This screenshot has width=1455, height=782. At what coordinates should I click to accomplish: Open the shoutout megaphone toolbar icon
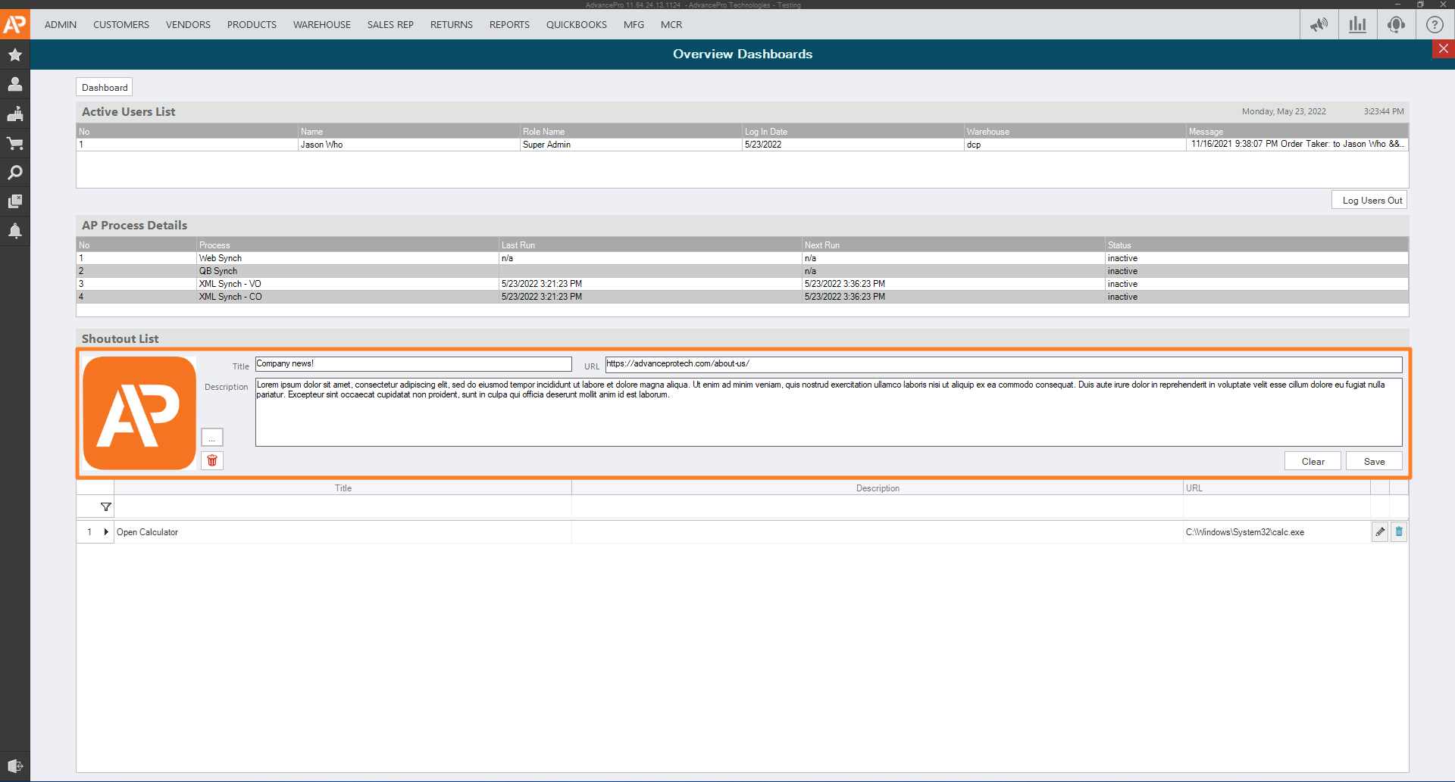click(x=1319, y=24)
